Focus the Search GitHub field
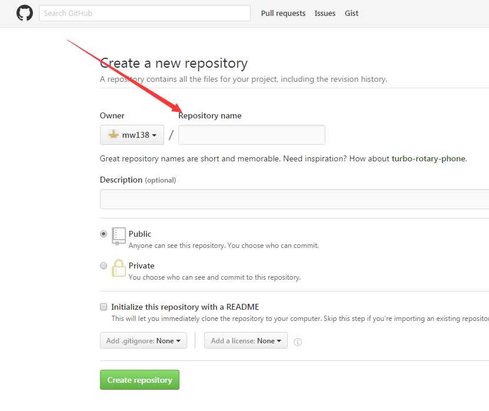 (x=145, y=13)
